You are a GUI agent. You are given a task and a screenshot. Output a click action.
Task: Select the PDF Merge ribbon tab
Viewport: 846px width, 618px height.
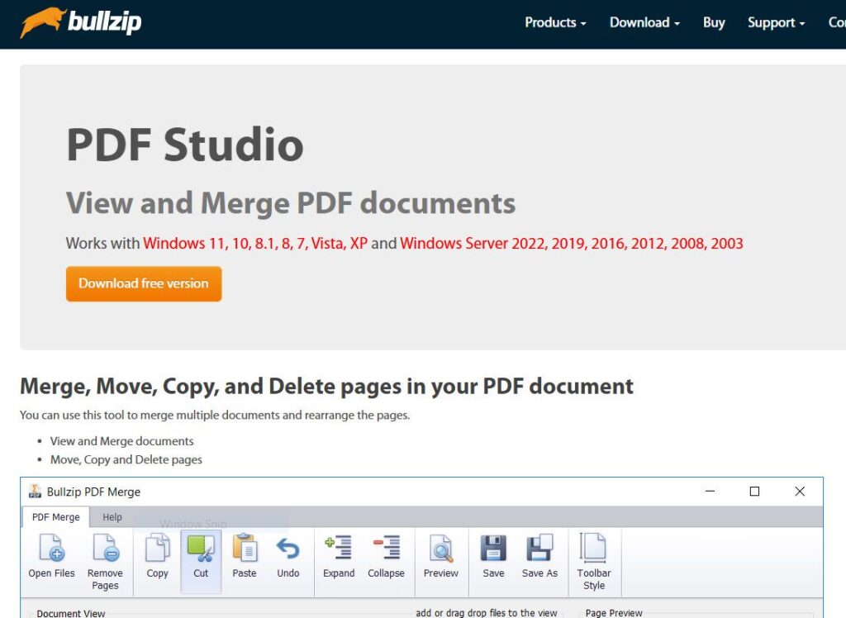click(56, 517)
